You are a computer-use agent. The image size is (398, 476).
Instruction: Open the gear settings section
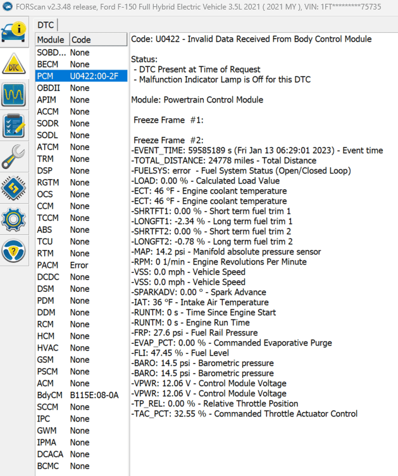click(15, 220)
